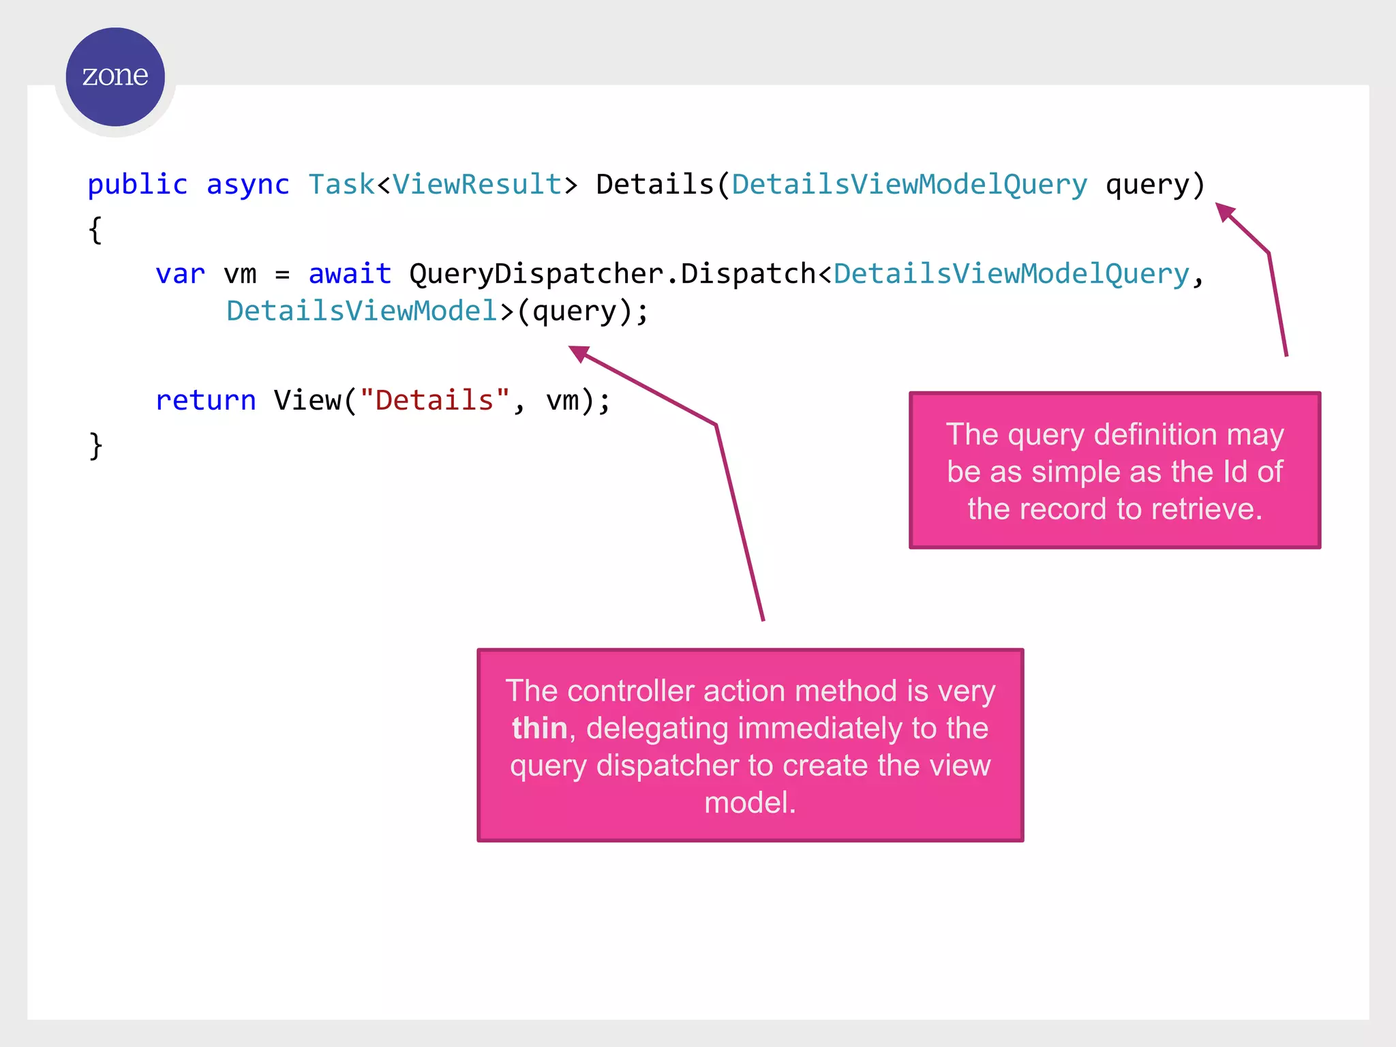This screenshot has width=1396, height=1047.
Task: Click the zone logo circle
Action: click(115, 76)
